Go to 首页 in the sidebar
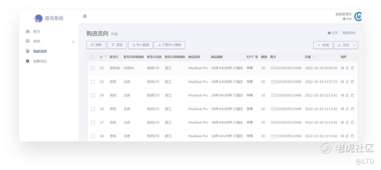Screen dimensions: 381x170 (36, 32)
